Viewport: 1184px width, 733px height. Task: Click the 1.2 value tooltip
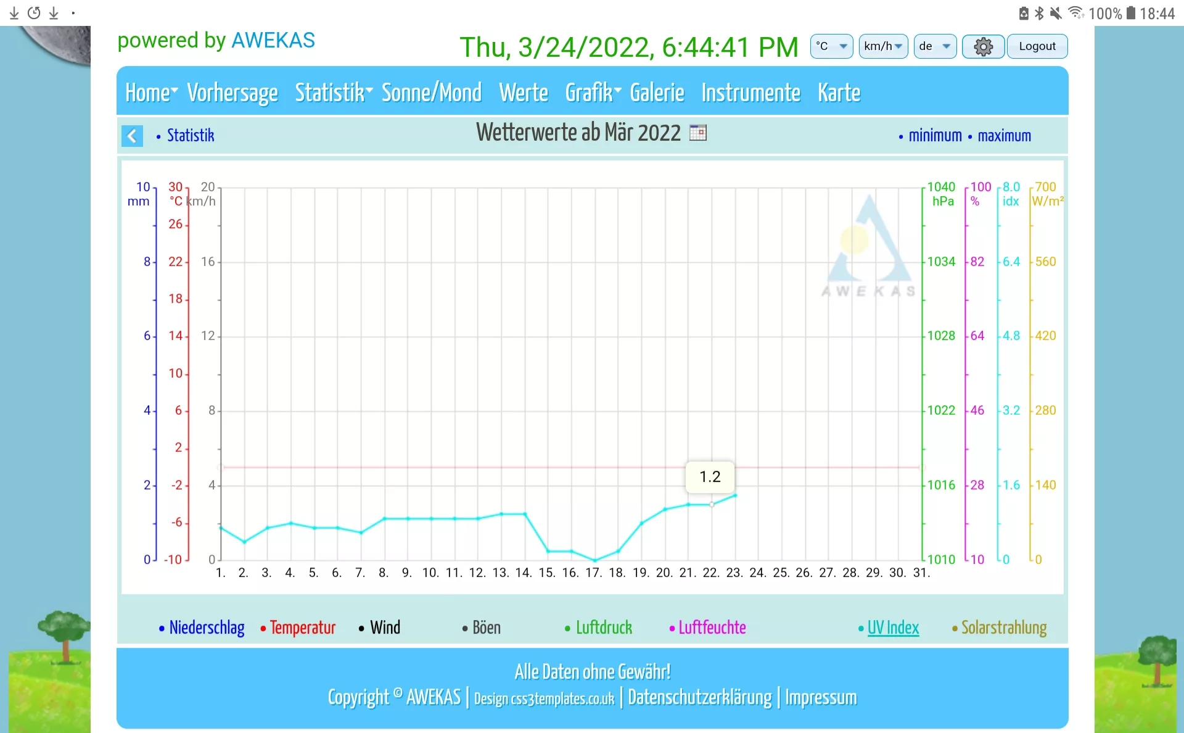(710, 477)
